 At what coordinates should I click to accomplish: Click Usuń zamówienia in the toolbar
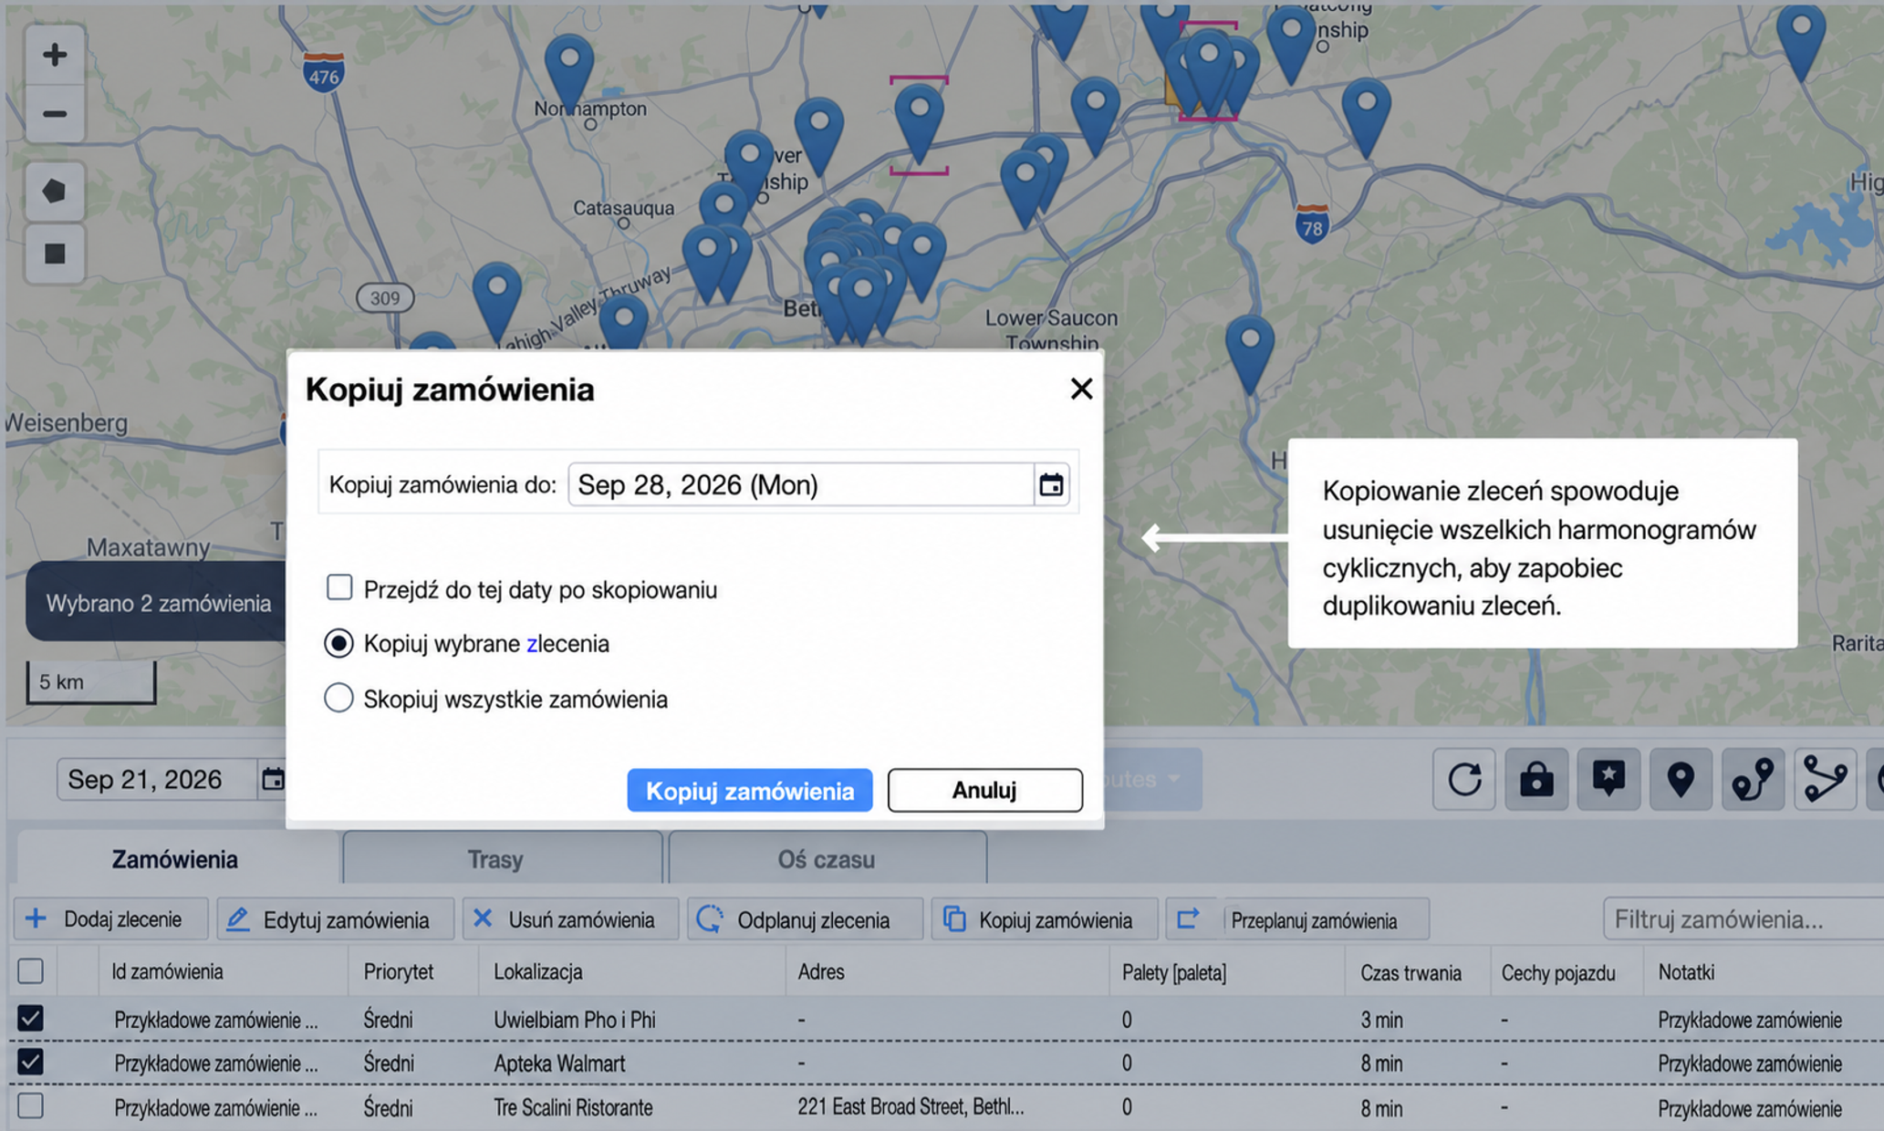click(x=570, y=919)
